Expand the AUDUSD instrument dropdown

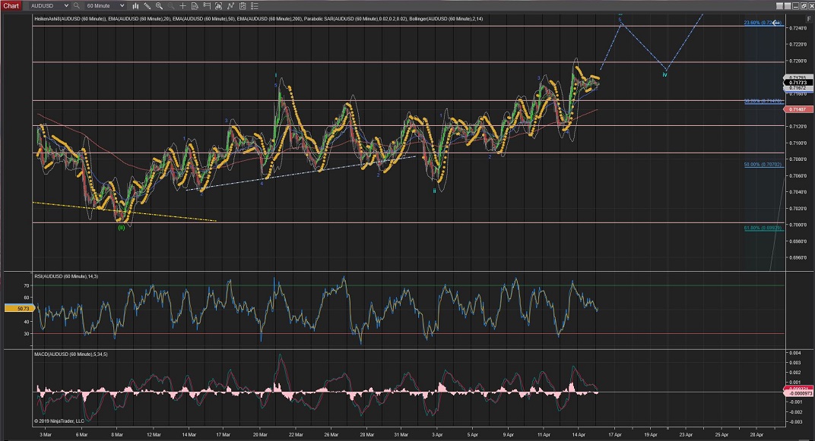coord(66,5)
